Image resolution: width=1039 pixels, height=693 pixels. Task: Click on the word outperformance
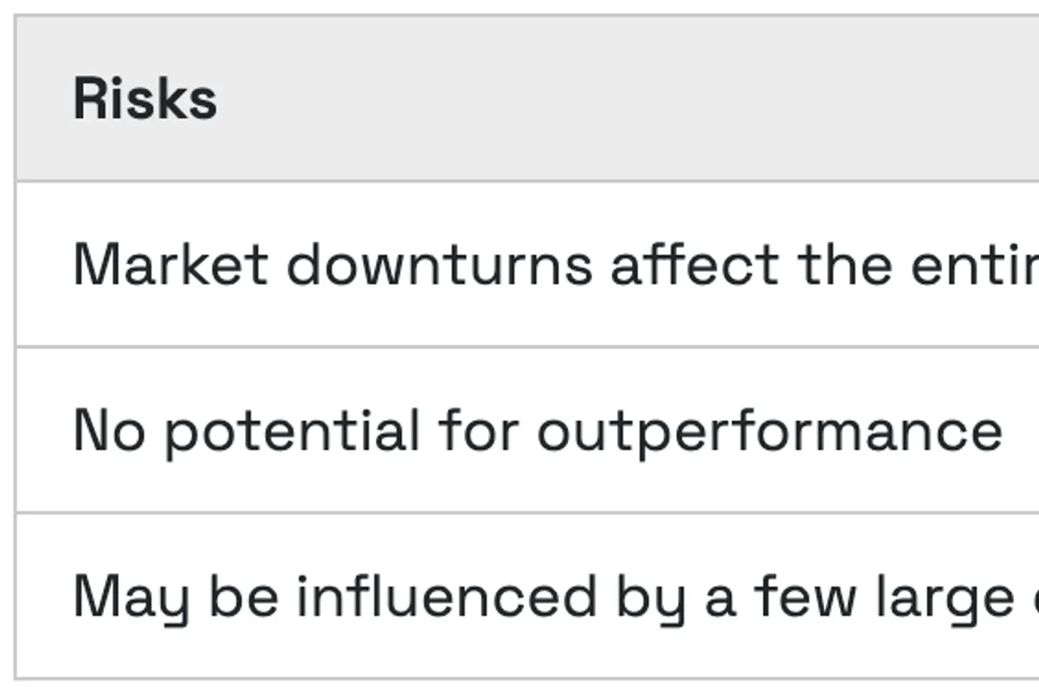[769, 431]
